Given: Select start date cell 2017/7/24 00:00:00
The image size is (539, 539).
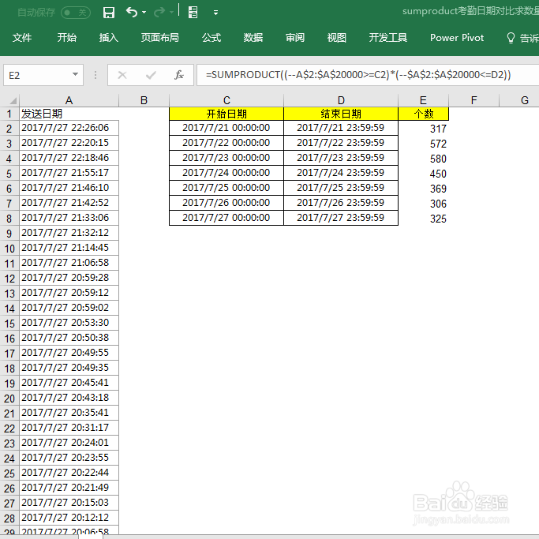Looking at the screenshot, I should pyautogui.click(x=226, y=173).
